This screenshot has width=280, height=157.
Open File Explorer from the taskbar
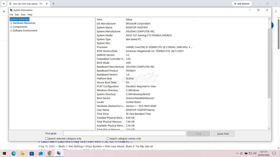coord(22,153)
